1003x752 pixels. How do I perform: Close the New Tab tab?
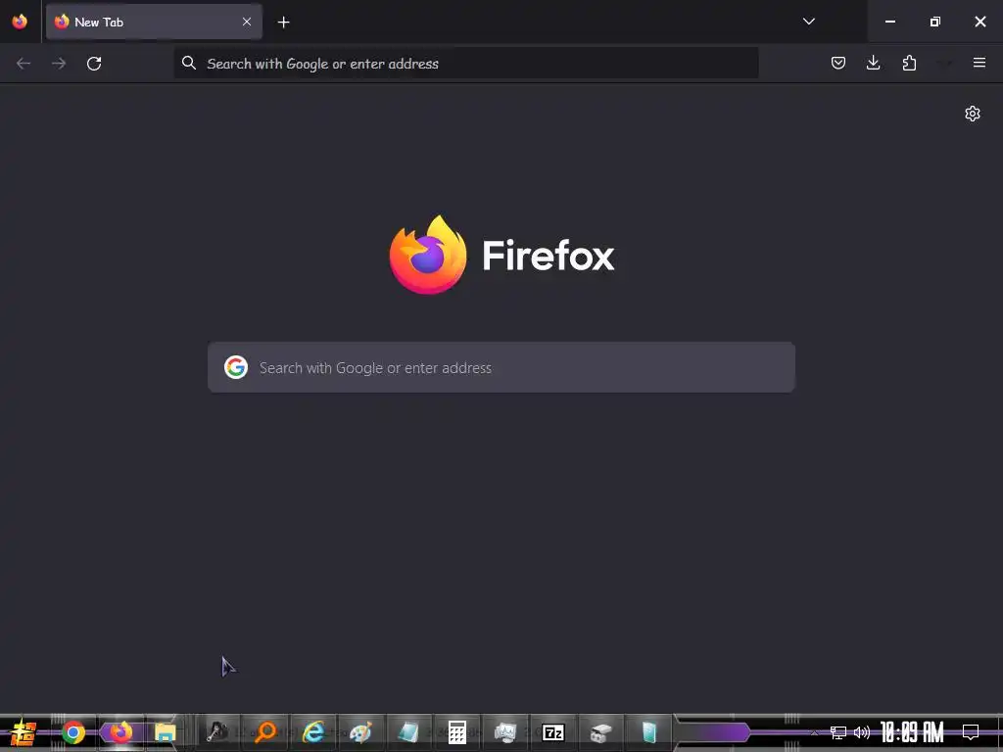[247, 22]
